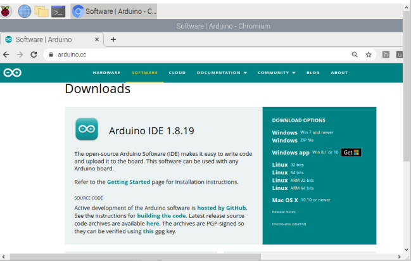
Task: Click the Arduino logo in the site header
Action: [12, 72]
